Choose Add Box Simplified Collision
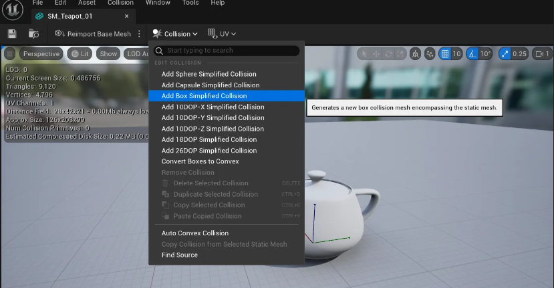 227,96
